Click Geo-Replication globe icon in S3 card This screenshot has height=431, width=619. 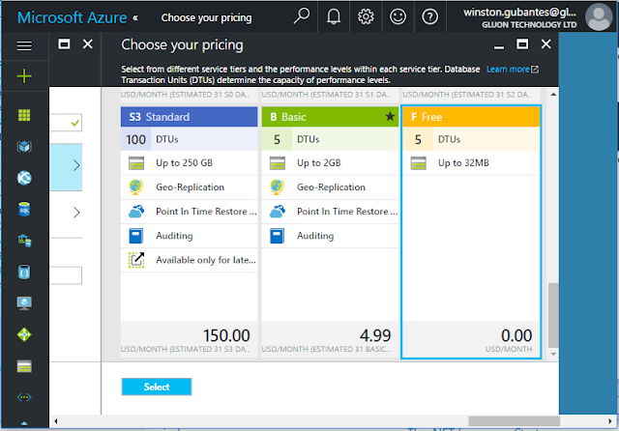click(136, 187)
